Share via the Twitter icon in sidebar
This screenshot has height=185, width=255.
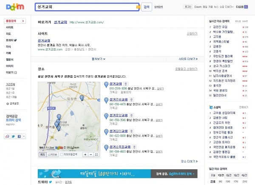coord(13,137)
